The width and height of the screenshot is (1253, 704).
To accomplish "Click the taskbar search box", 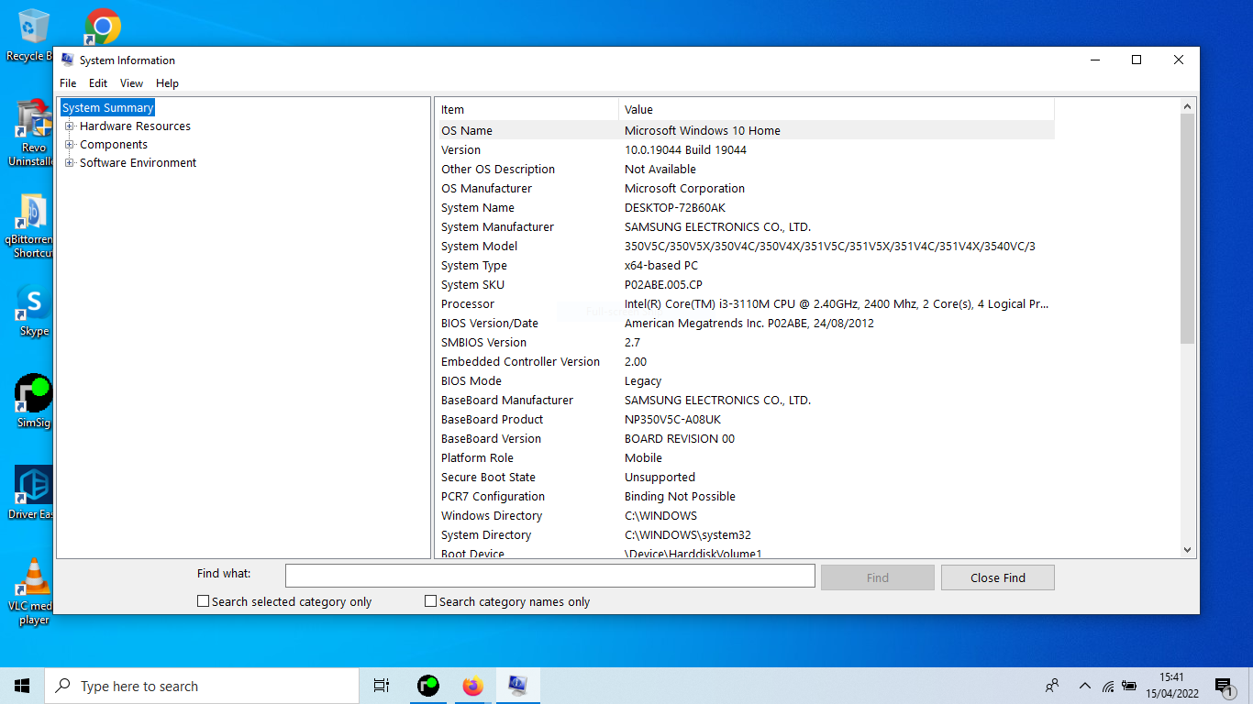I will (x=202, y=686).
